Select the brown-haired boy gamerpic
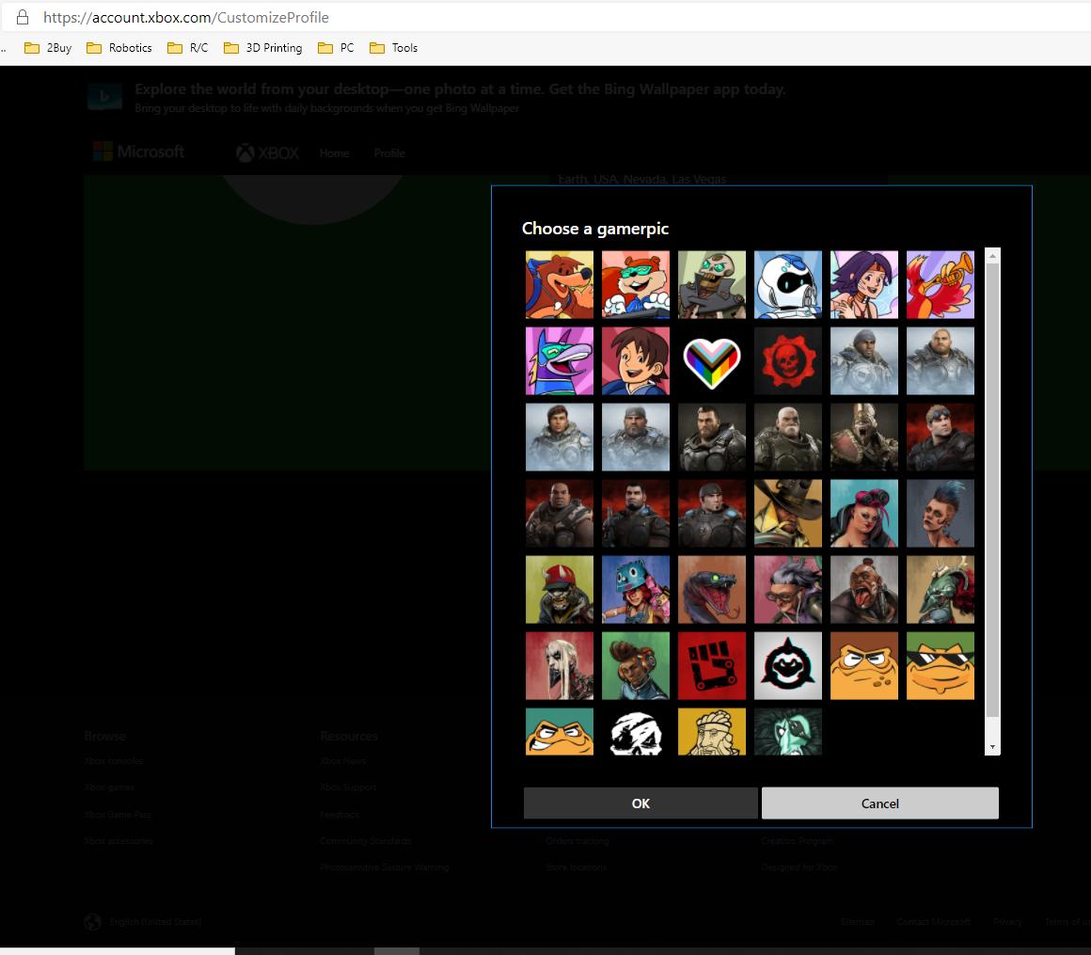Viewport: 1091px width, 955px height. pyautogui.click(x=635, y=361)
